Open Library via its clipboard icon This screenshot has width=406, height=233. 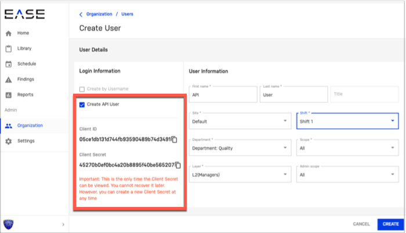9,49
